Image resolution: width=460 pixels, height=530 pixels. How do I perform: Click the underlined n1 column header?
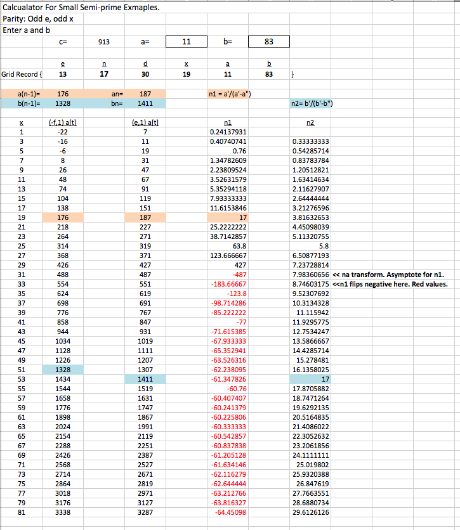click(228, 123)
